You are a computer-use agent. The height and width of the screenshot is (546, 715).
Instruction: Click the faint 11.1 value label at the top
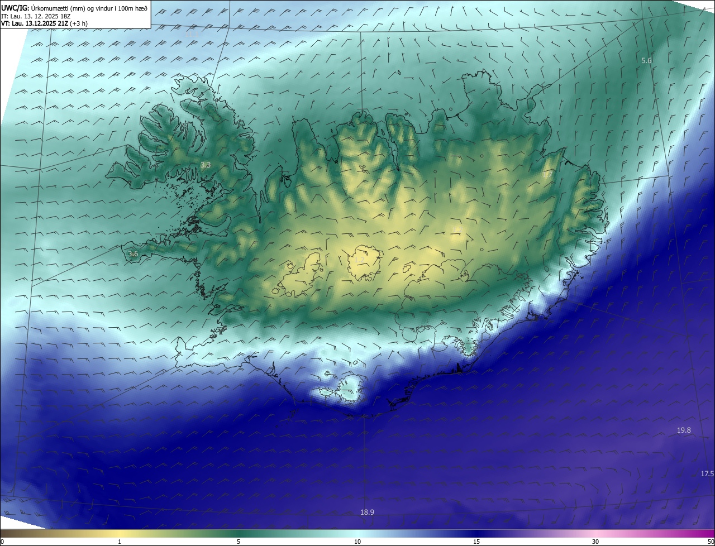pos(192,35)
